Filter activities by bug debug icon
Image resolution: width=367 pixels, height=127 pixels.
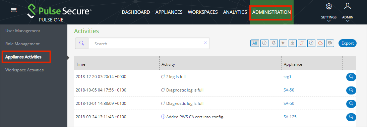(330, 43)
